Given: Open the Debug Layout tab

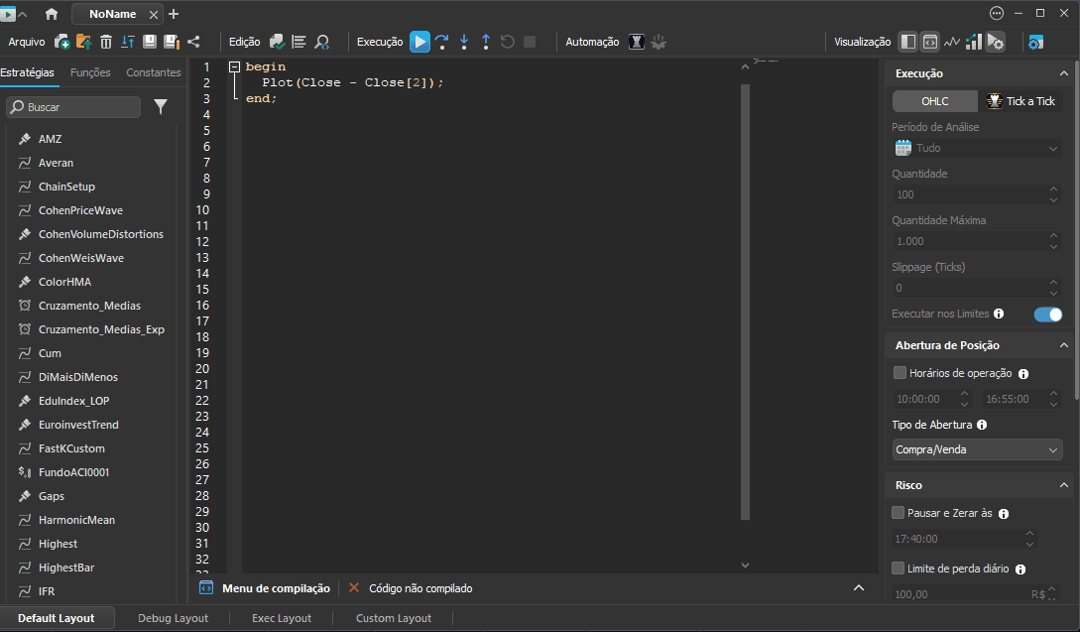Looking at the screenshot, I should (173, 618).
